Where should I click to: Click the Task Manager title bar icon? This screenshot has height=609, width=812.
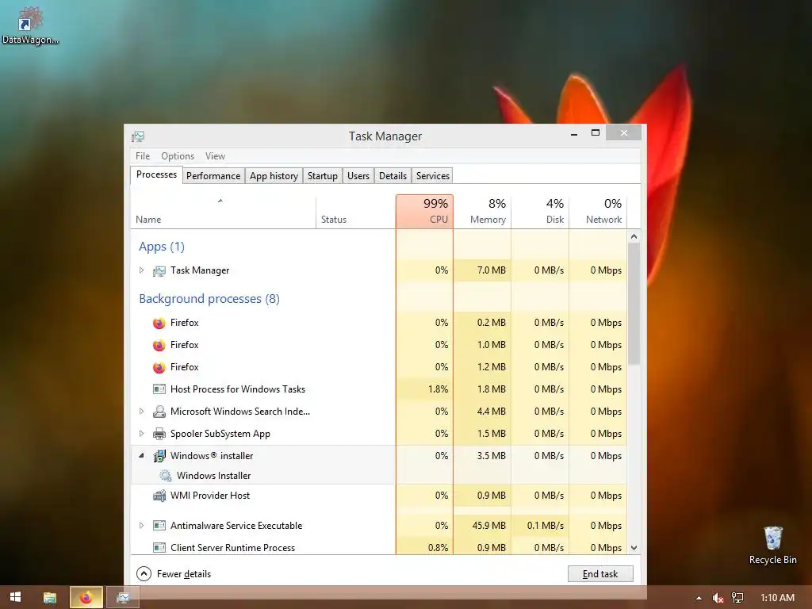pos(138,136)
